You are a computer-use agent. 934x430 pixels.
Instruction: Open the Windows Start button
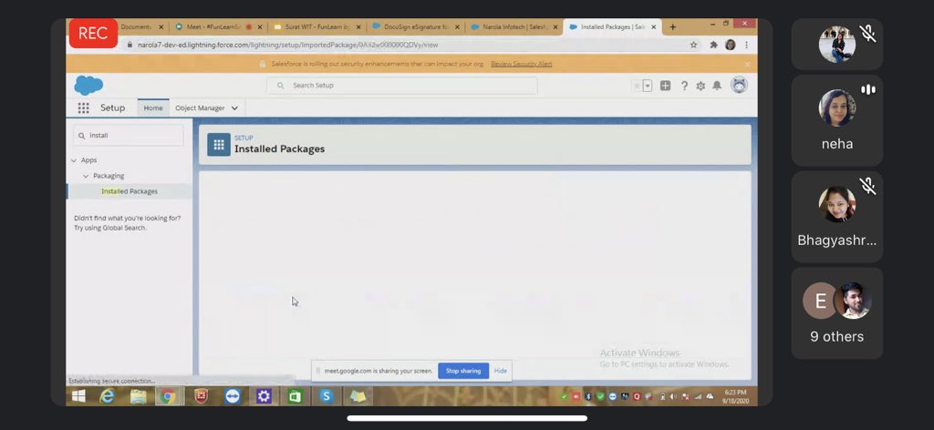78,396
